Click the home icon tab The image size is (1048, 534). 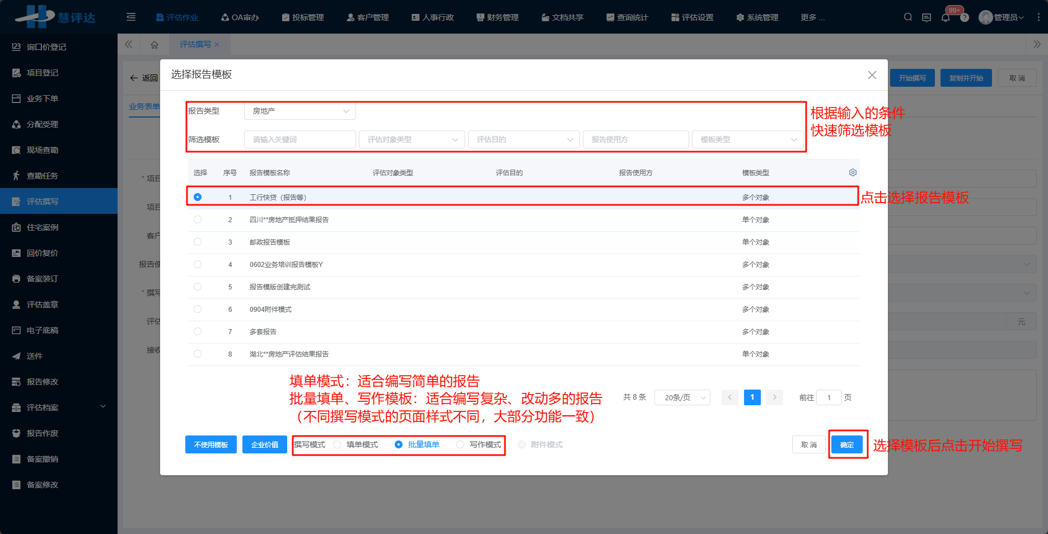(x=155, y=45)
